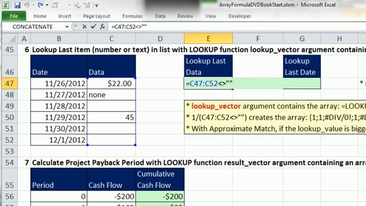The height and width of the screenshot is (206, 366).
Task: Click the Select All corner triangle
Action: pyautogui.click(x=10, y=38)
